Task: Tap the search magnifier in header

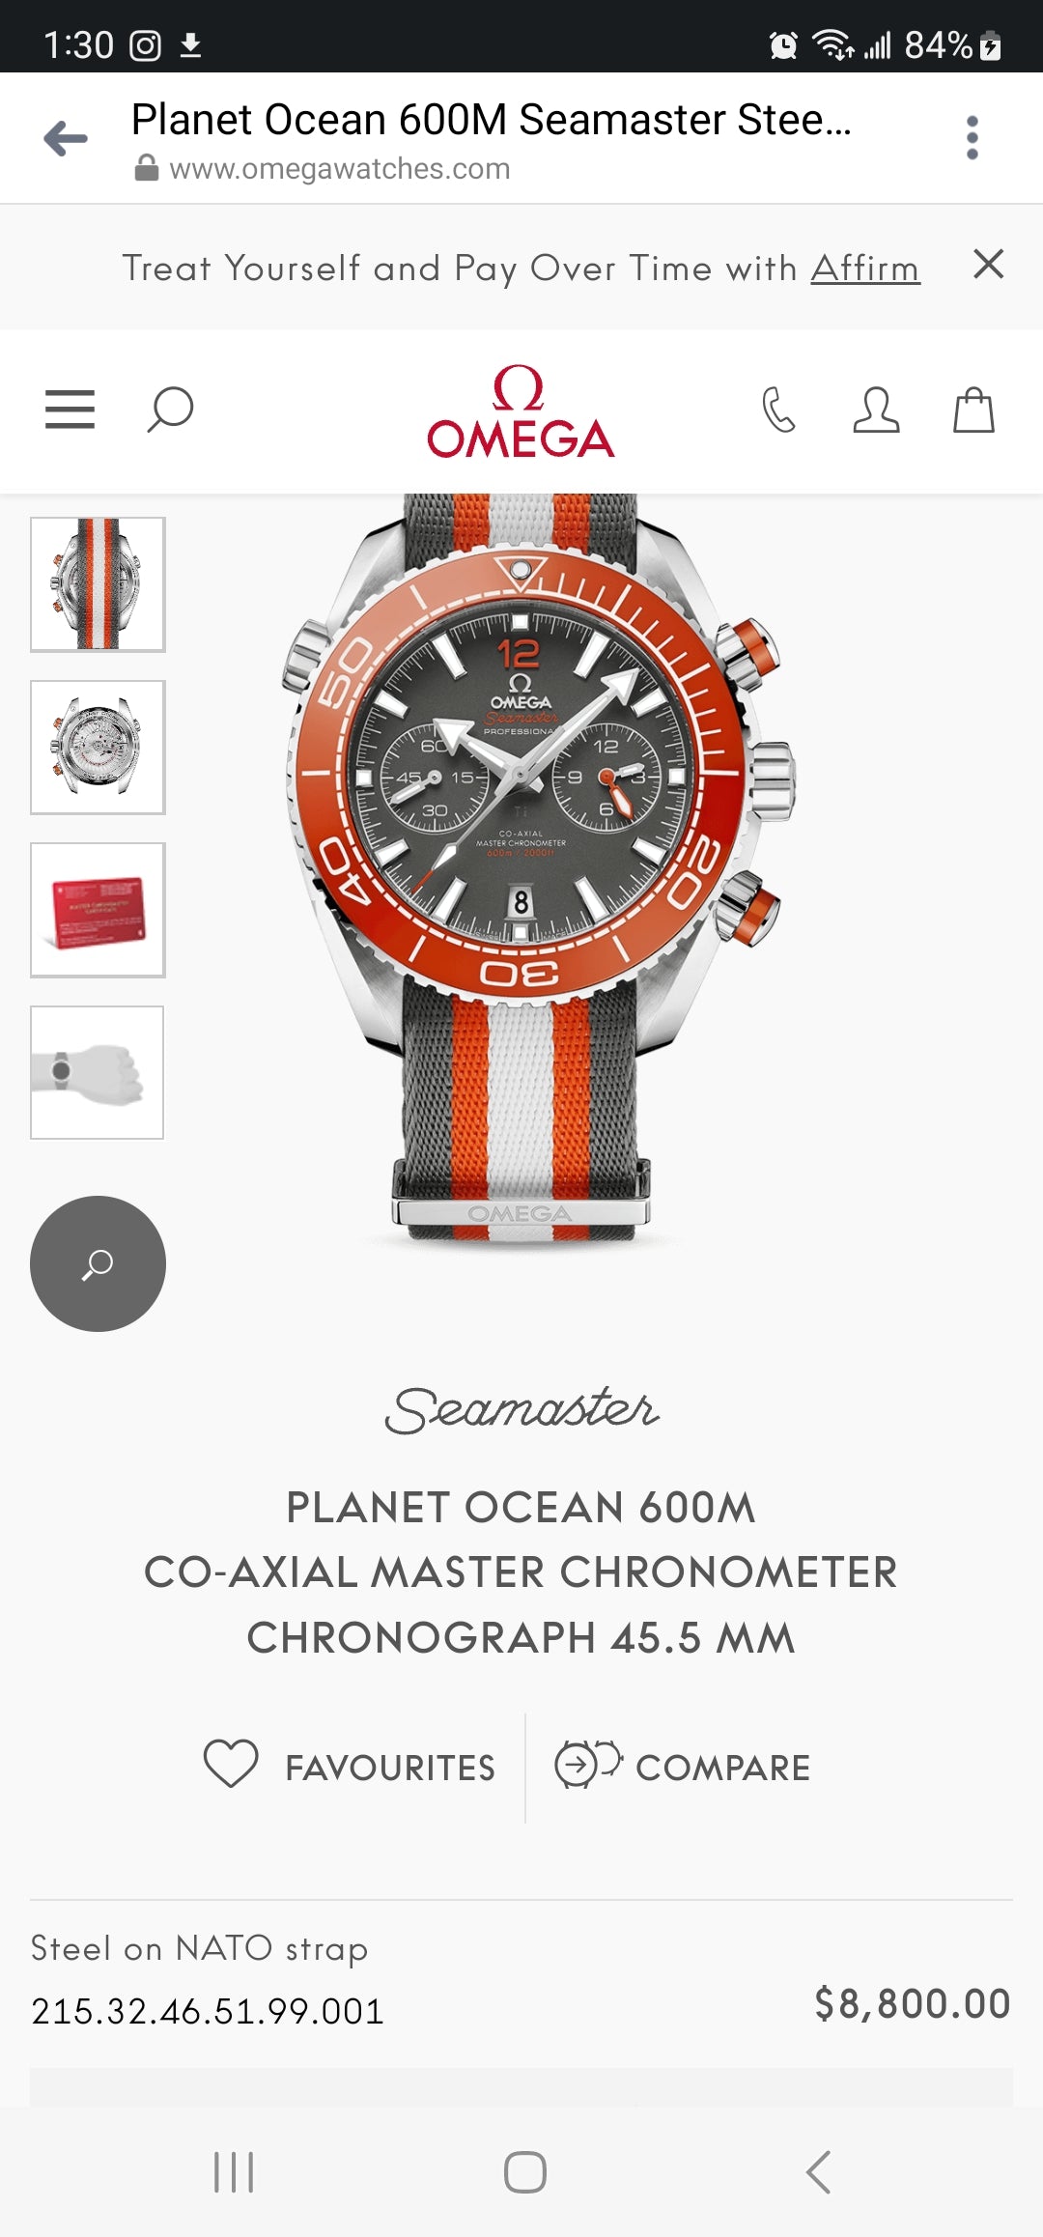Action: (x=170, y=410)
